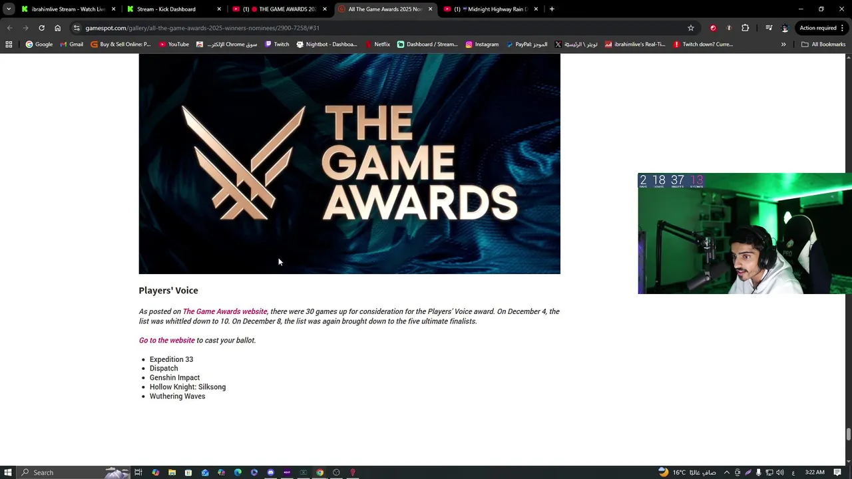
Task: Open the microphone tray icon
Action: click(x=758, y=472)
